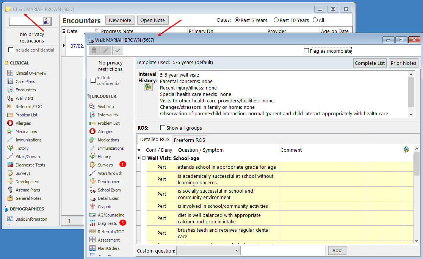Click the Prior Notes button

403,63
